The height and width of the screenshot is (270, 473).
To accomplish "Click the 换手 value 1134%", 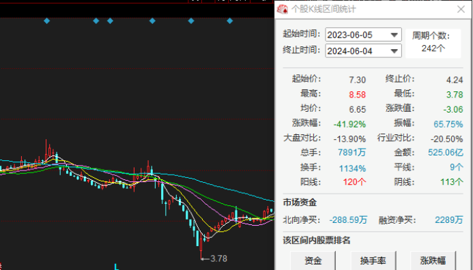I will pyautogui.click(x=352, y=168).
